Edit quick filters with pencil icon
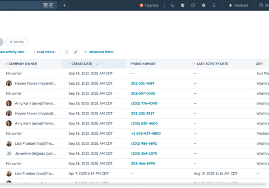The height and width of the screenshot is (188, 269). point(76,52)
